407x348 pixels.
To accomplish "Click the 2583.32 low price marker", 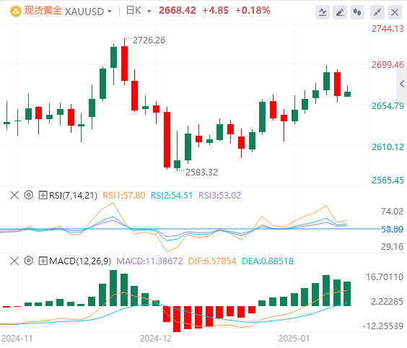I will coord(201,173).
